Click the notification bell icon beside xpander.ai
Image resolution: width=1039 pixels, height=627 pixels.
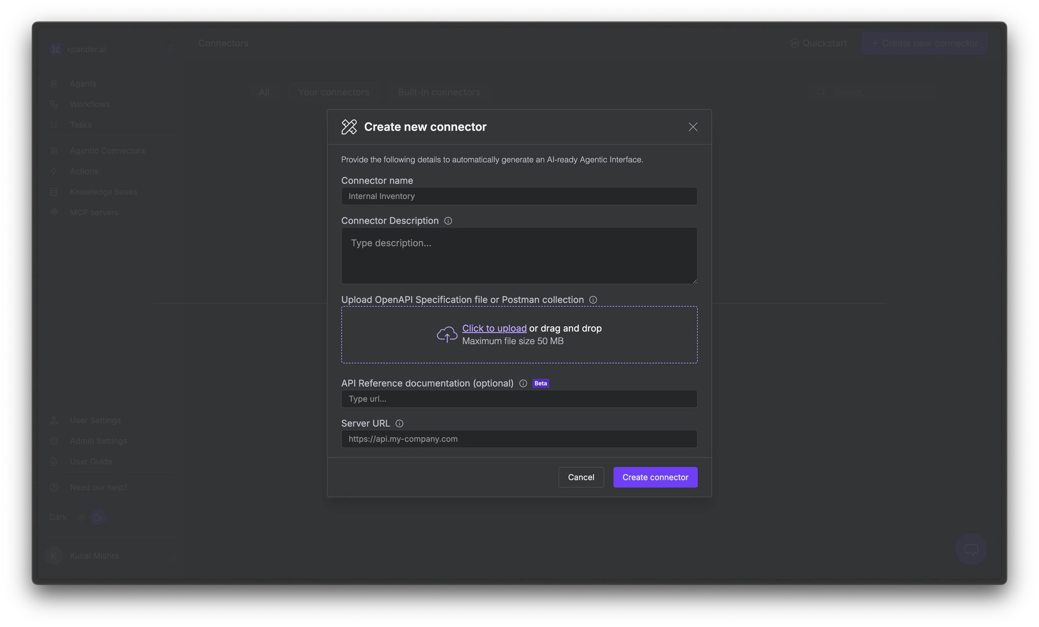(x=170, y=49)
